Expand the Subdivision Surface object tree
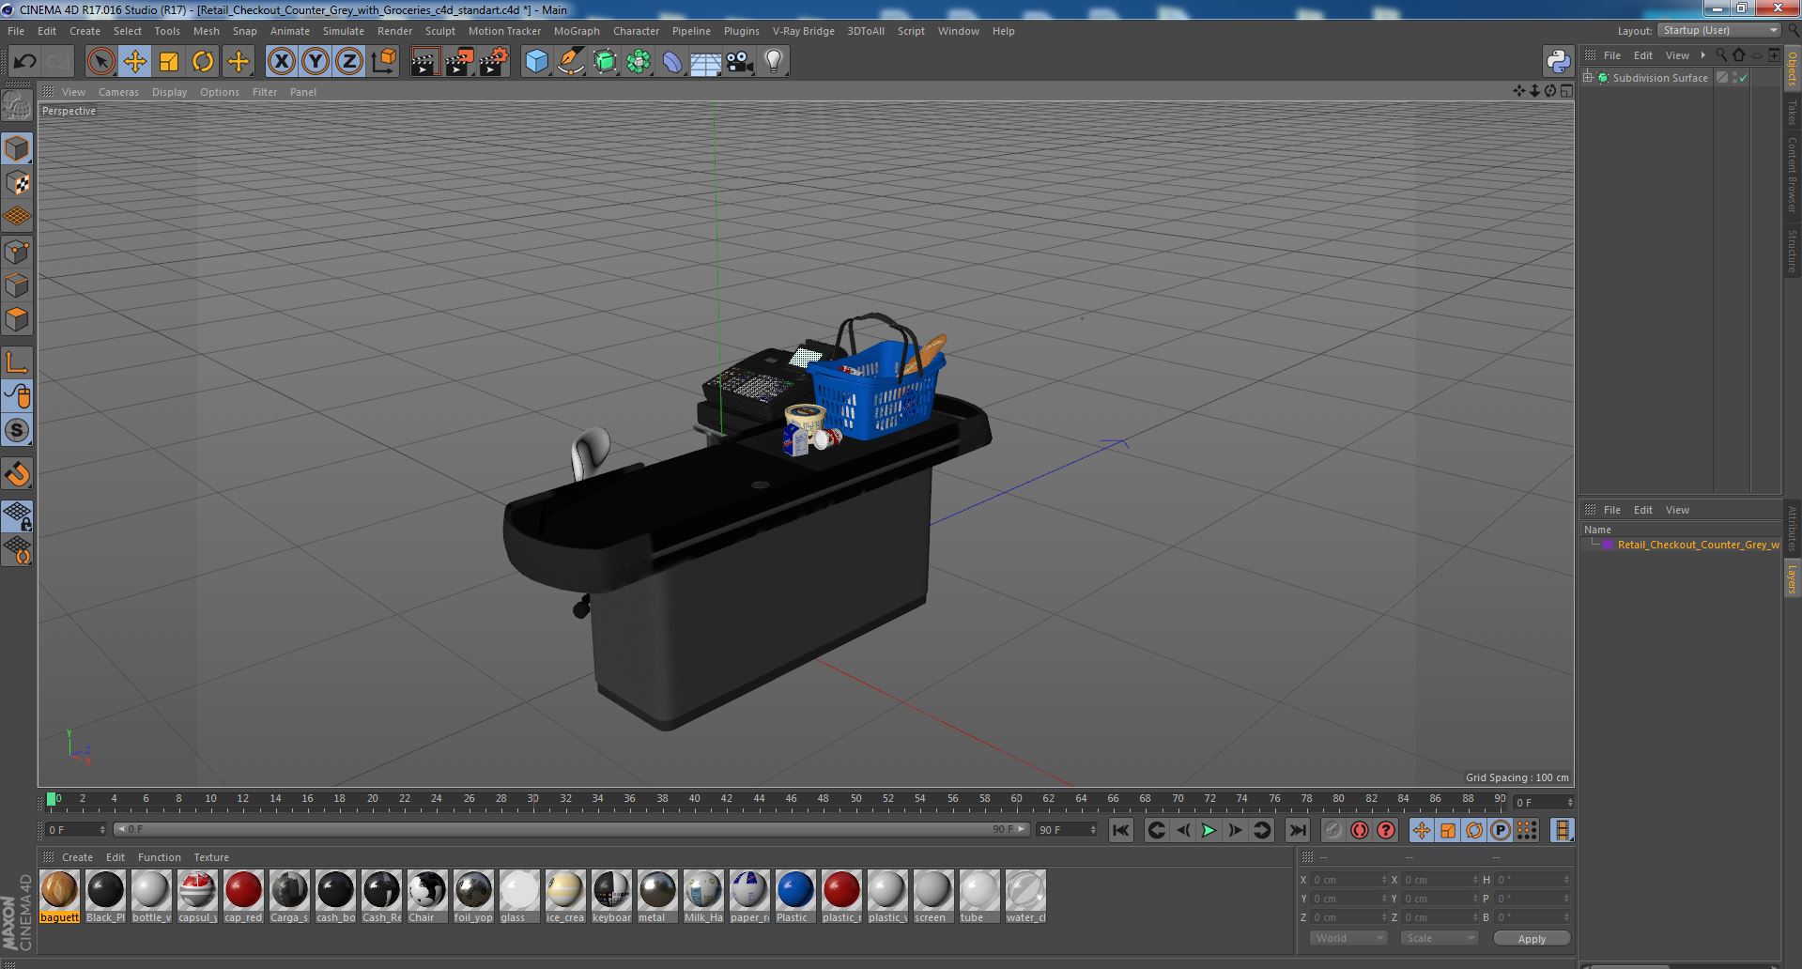 click(x=1589, y=78)
